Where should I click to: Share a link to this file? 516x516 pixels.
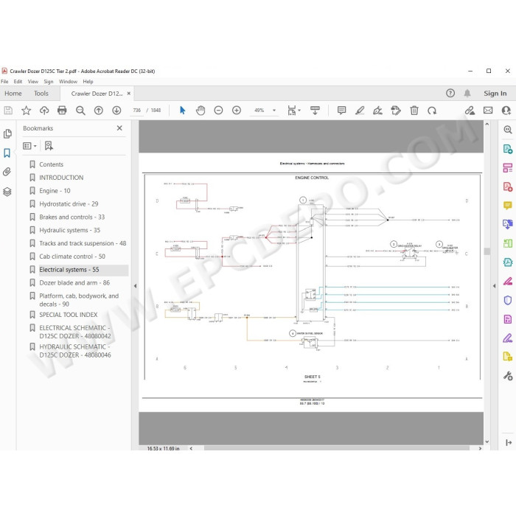(x=470, y=111)
